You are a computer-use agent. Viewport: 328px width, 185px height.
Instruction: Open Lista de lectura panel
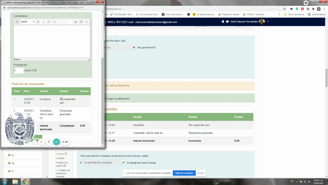coord(317,14)
